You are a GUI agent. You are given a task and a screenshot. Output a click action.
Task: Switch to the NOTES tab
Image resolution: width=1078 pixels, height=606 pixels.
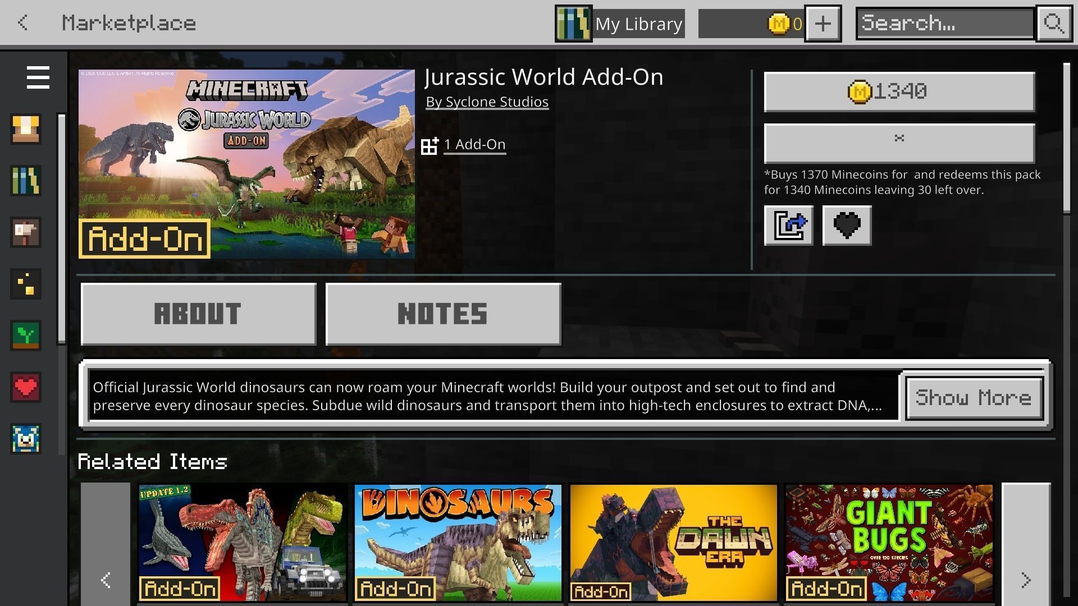443,314
